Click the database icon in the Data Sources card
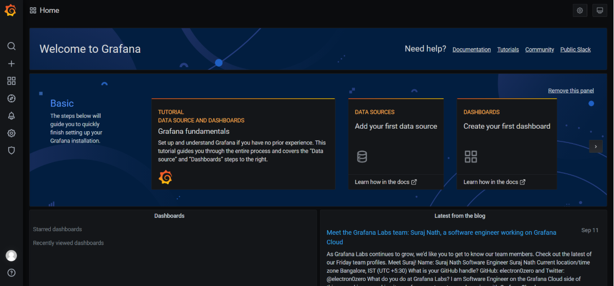Image resolution: width=614 pixels, height=286 pixels. coord(362,156)
